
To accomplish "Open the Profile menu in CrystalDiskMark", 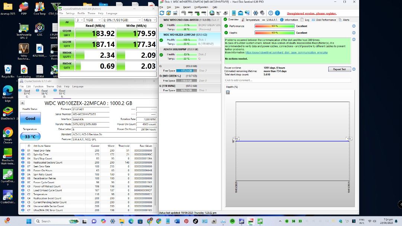I will point(81,13).
